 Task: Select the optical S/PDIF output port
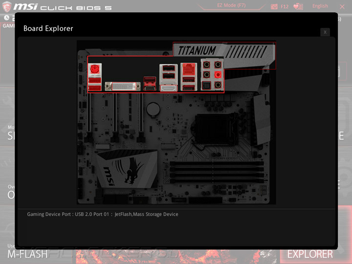[x=206, y=85]
